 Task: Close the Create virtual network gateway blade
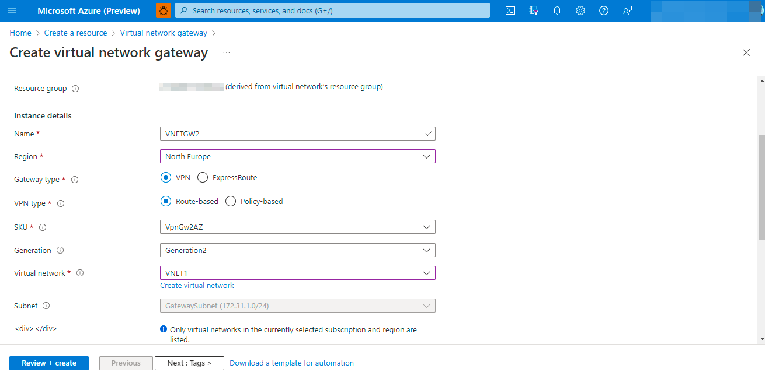pos(746,52)
